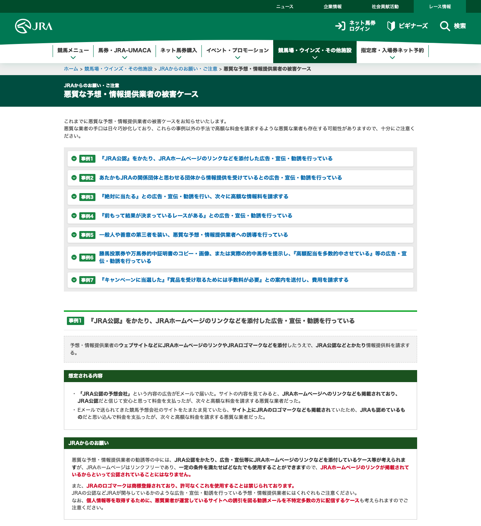
Task: Open the 企業情報 top menu
Action: click(333, 6)
